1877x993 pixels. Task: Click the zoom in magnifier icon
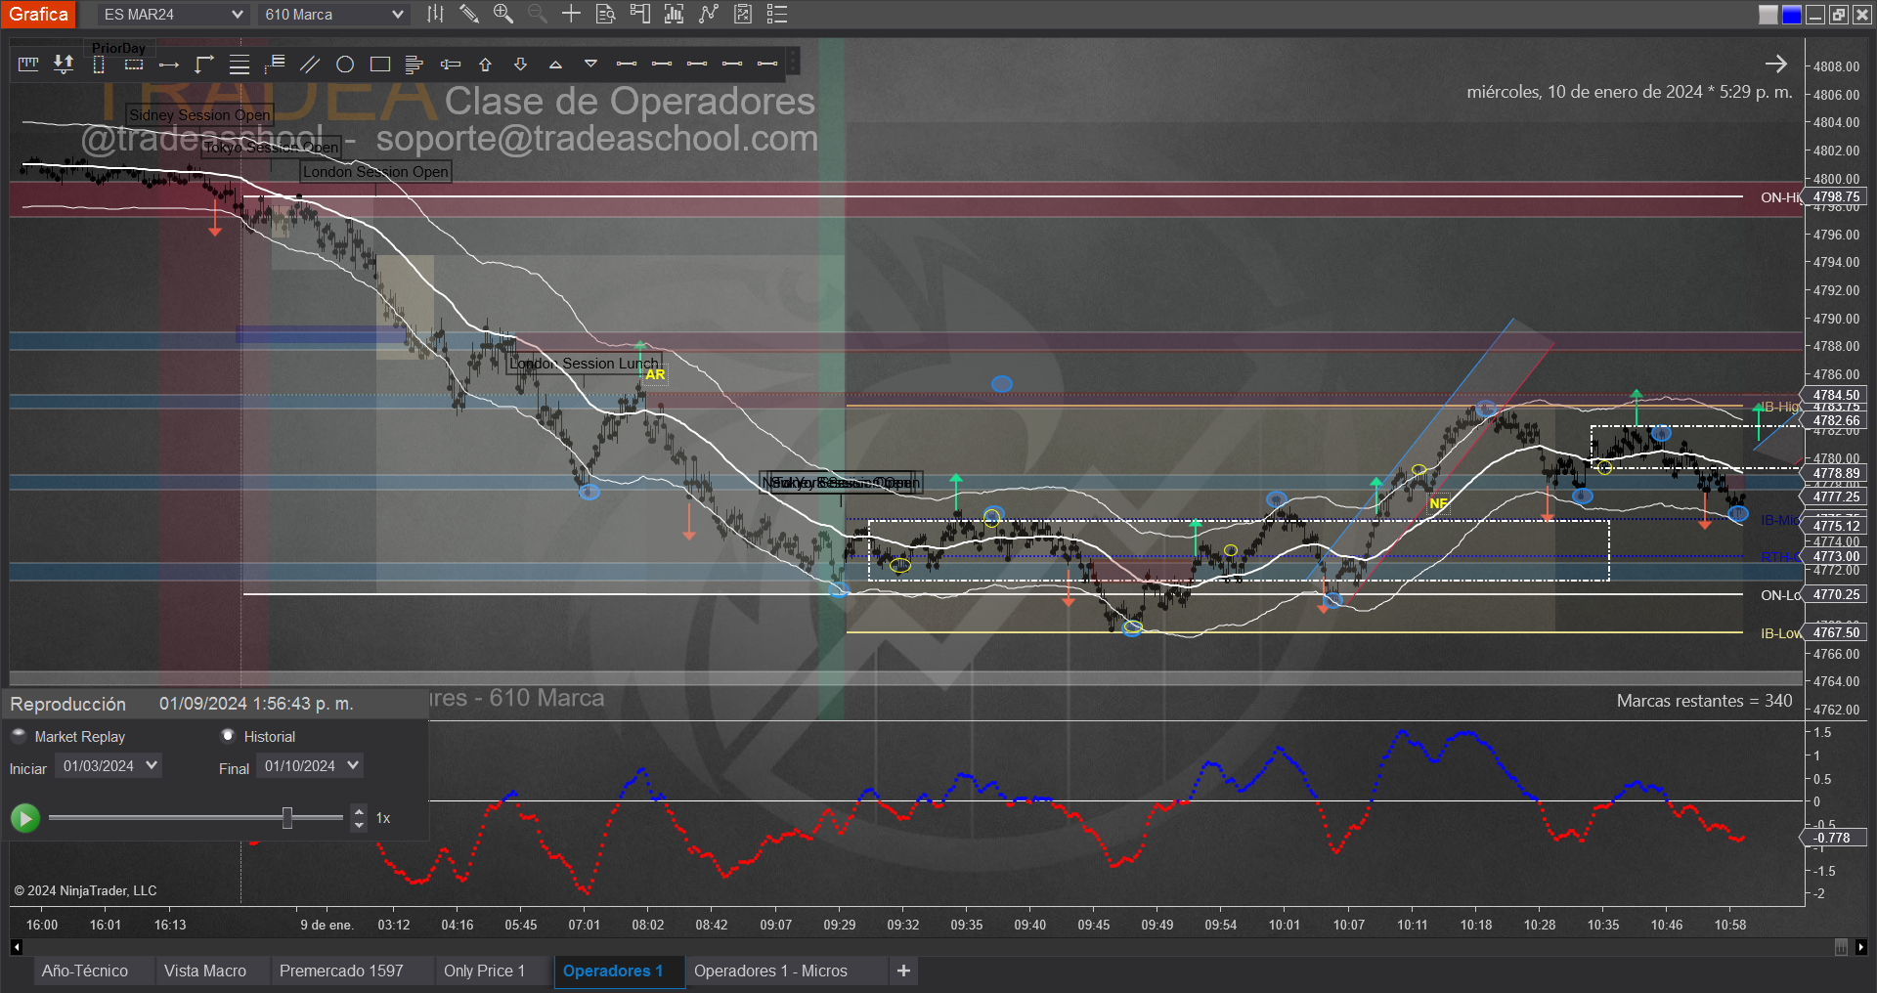(503, 14)
